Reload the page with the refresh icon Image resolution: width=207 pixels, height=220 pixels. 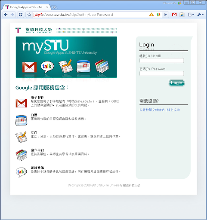point(21,15)
